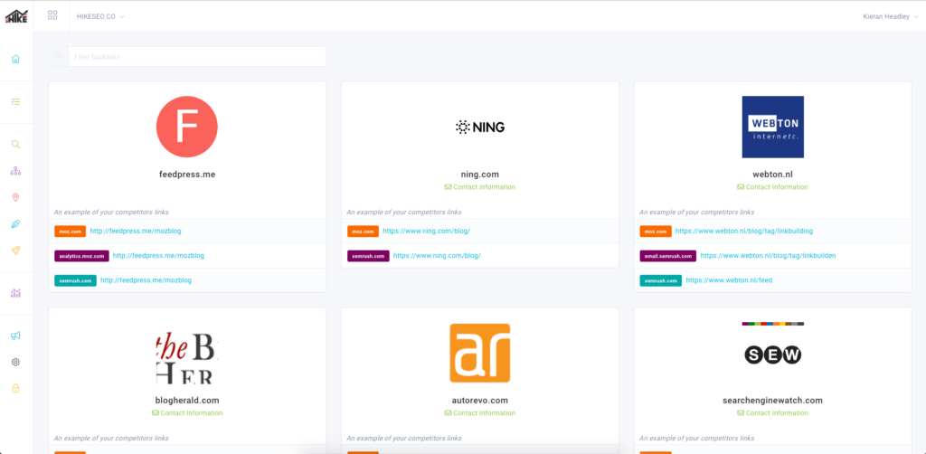
Task: Open the megaphone sidebar icon
Action: click(16, 336)
